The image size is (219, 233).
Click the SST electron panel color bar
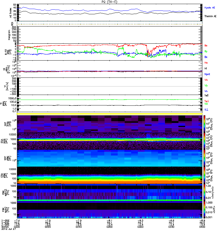[204, 158]
